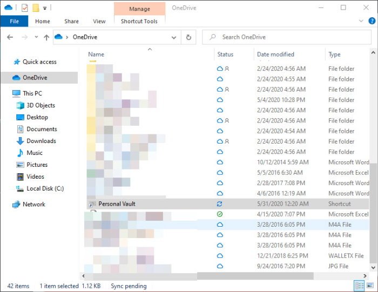Image resolution: width=378 pixels, height=292 pixels.
Task: Click the horizontal scrollbar right arrow
Action: 365,276
